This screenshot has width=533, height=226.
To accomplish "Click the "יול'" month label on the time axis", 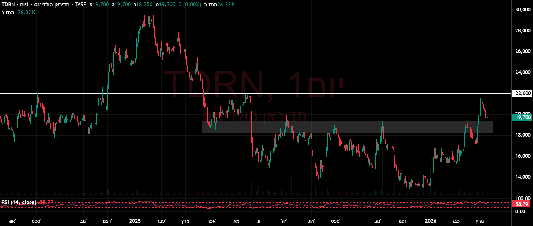I will pos(284,221).
